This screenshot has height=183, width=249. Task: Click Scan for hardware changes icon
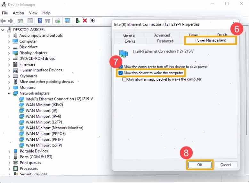[x=68, y=21]
